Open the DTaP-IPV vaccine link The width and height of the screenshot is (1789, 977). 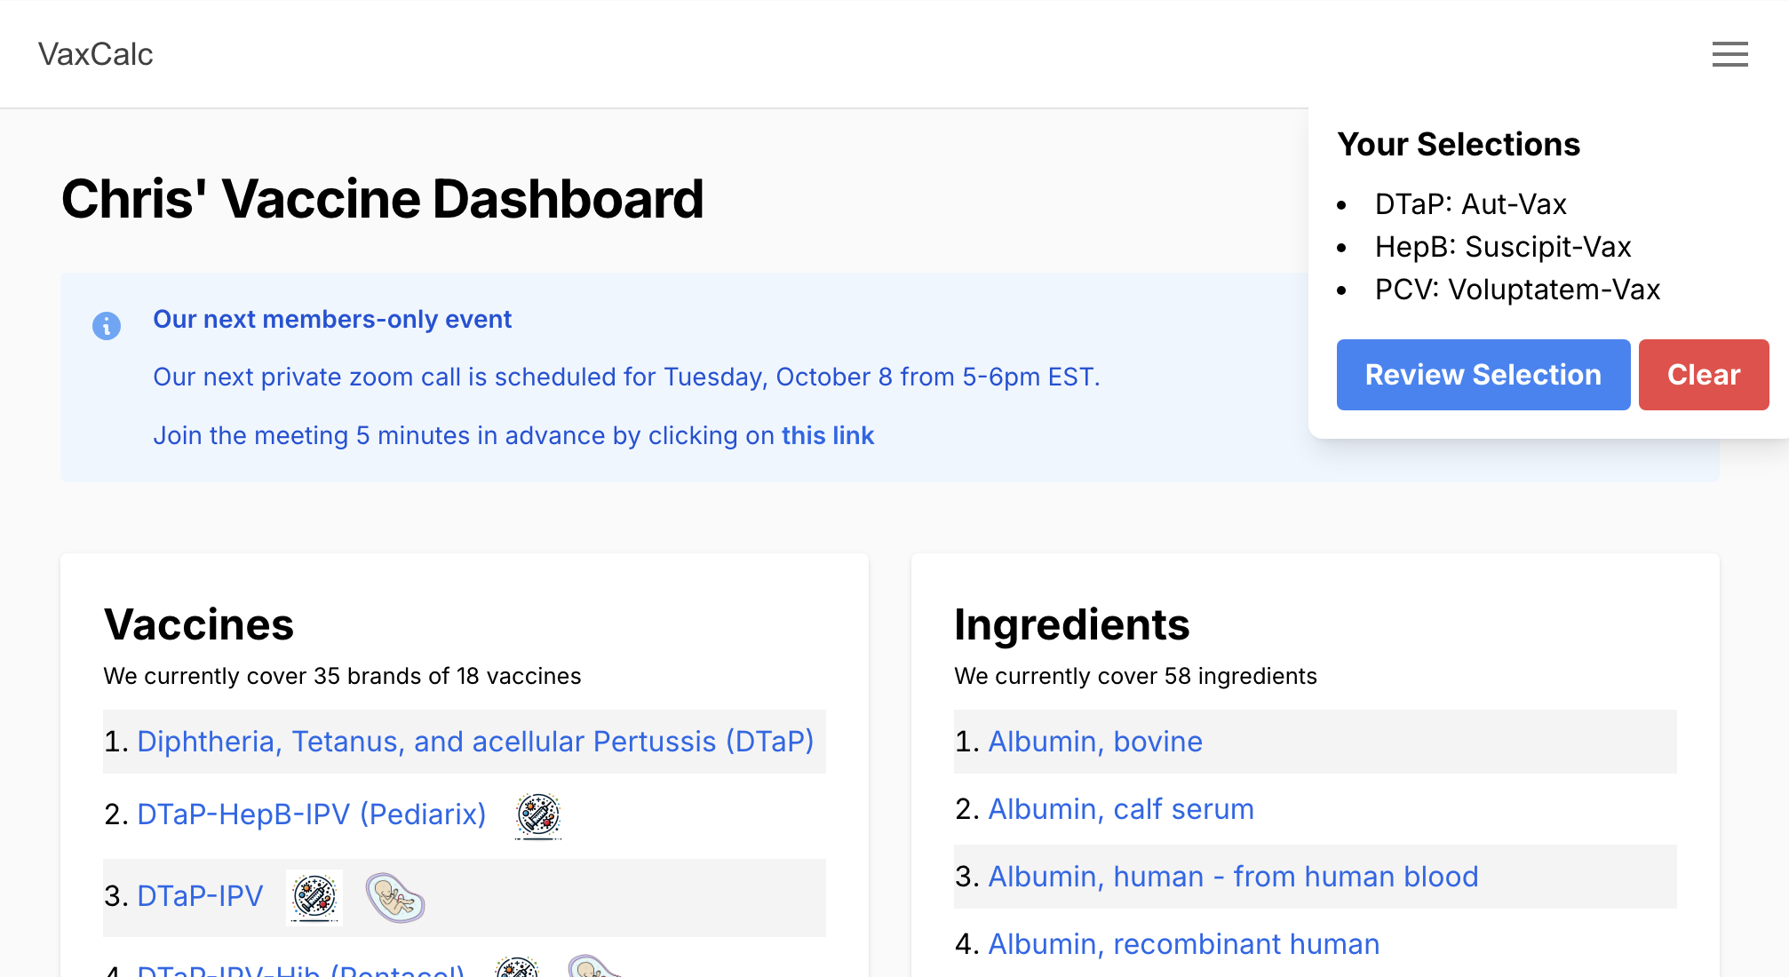pos(201,896)
